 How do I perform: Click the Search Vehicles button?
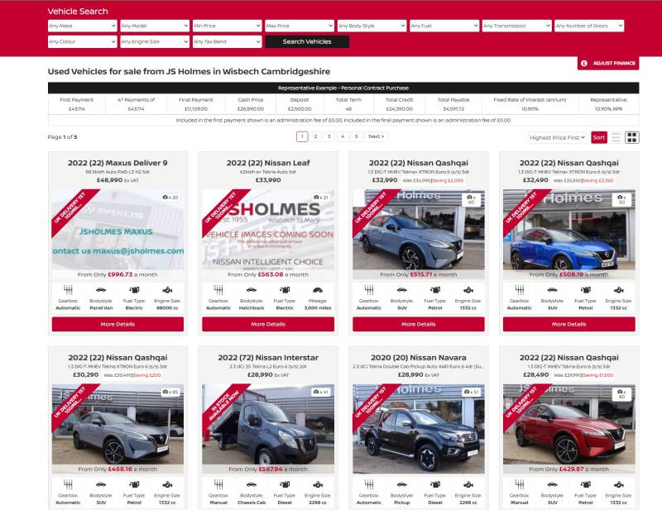click(x=307, y=42)
